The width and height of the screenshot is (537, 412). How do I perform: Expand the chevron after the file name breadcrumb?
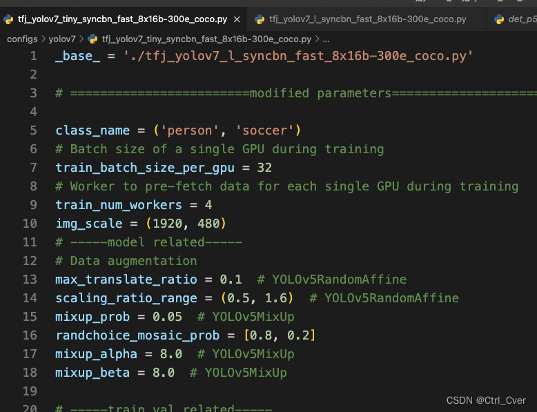(x=317, y=39)
